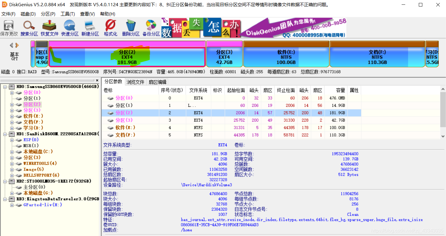Viewport: 446px width, 236px height.
Task: Create a new partition with 新建分区
Action: (90, 28)
